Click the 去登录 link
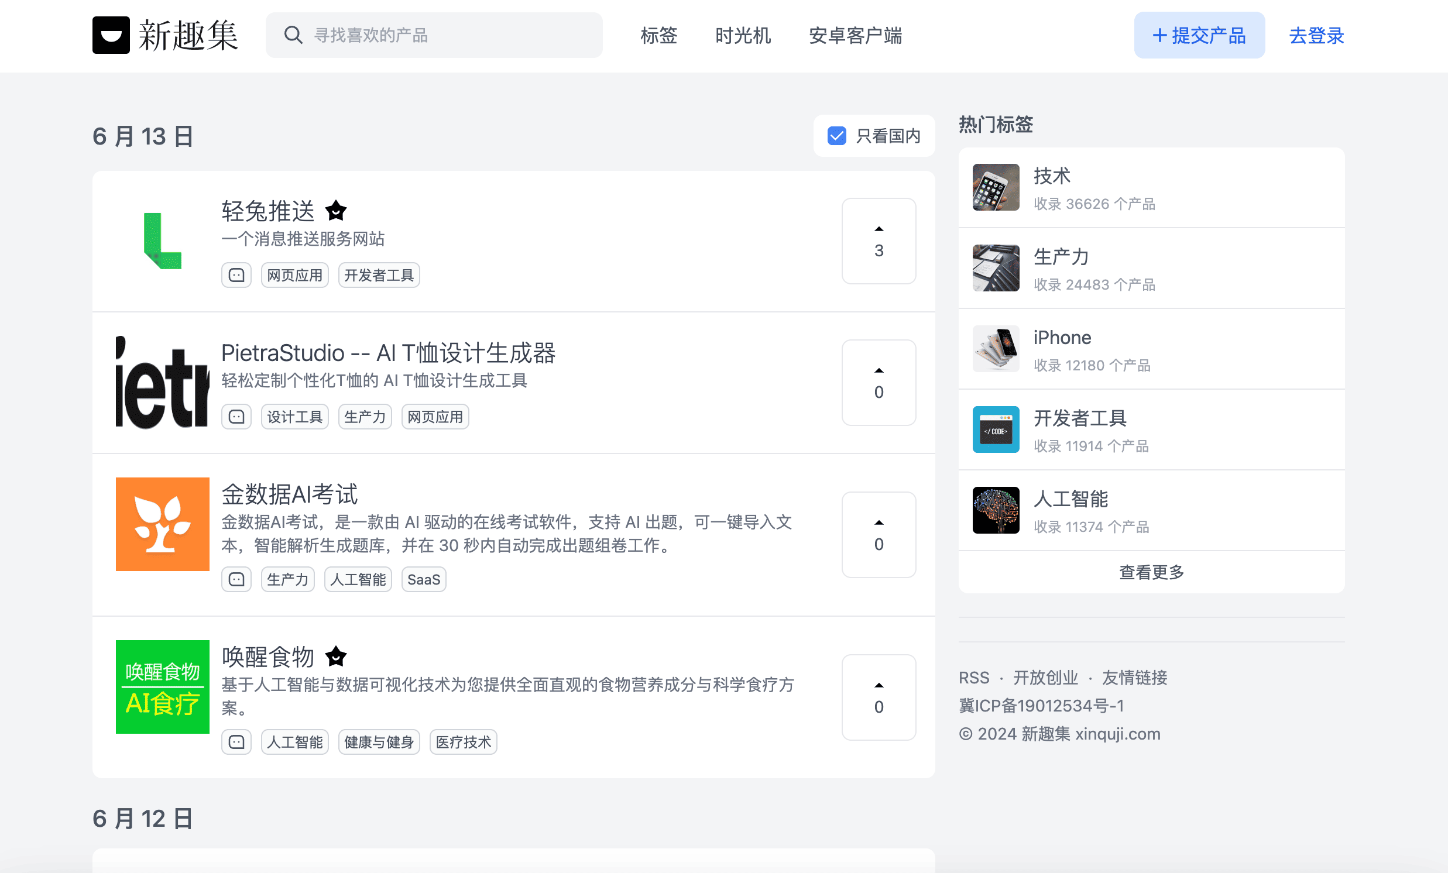This screenshot has width=1448, height=873. [1316, 35]
